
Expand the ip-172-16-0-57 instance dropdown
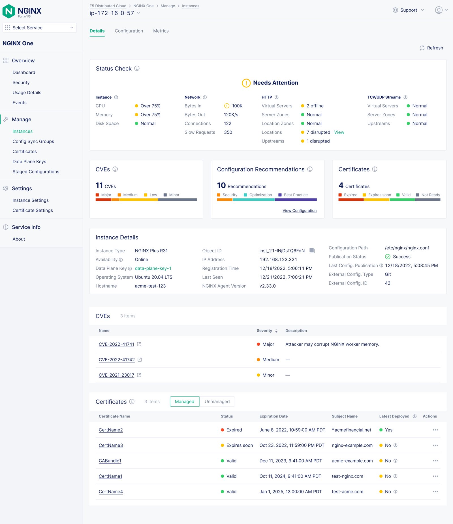pyautogui.click(x=138, y=13)
